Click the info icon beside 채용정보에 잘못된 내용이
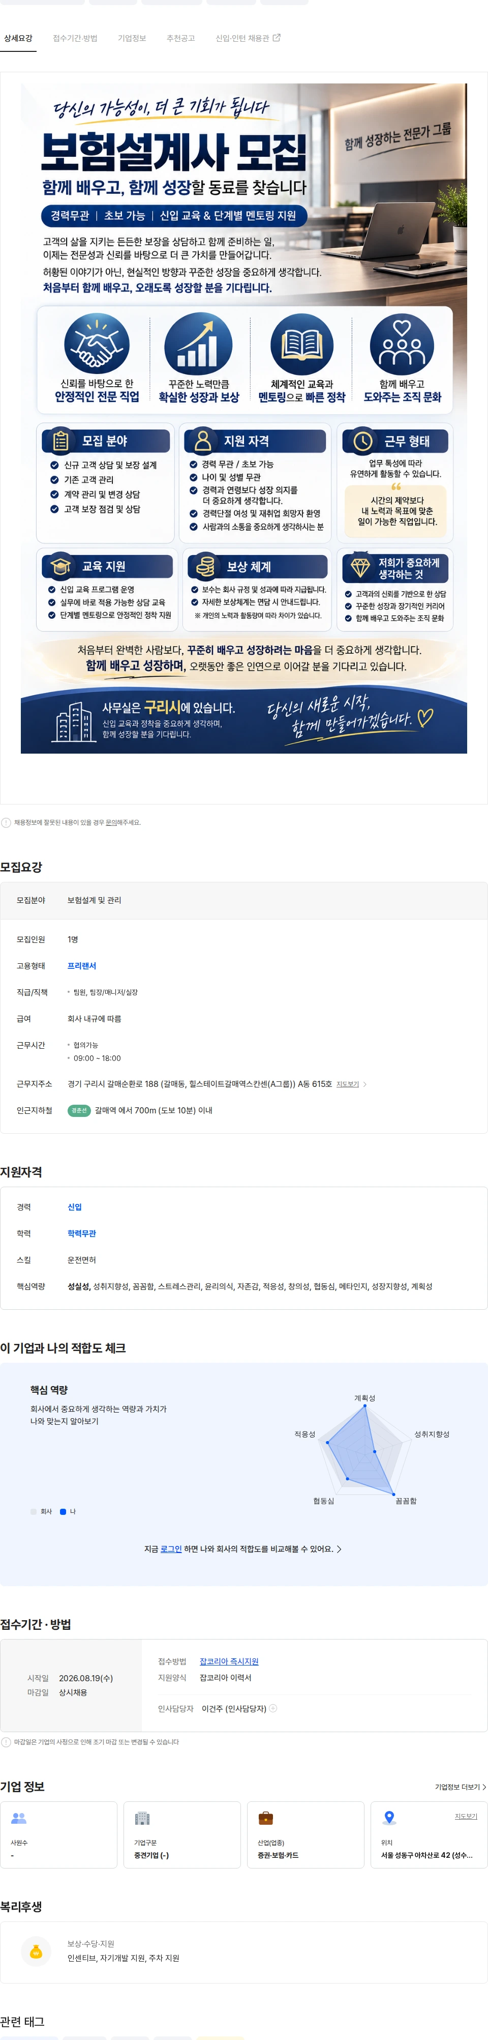Viewport: 488px width, 2040px height. (x=6, y=822)
